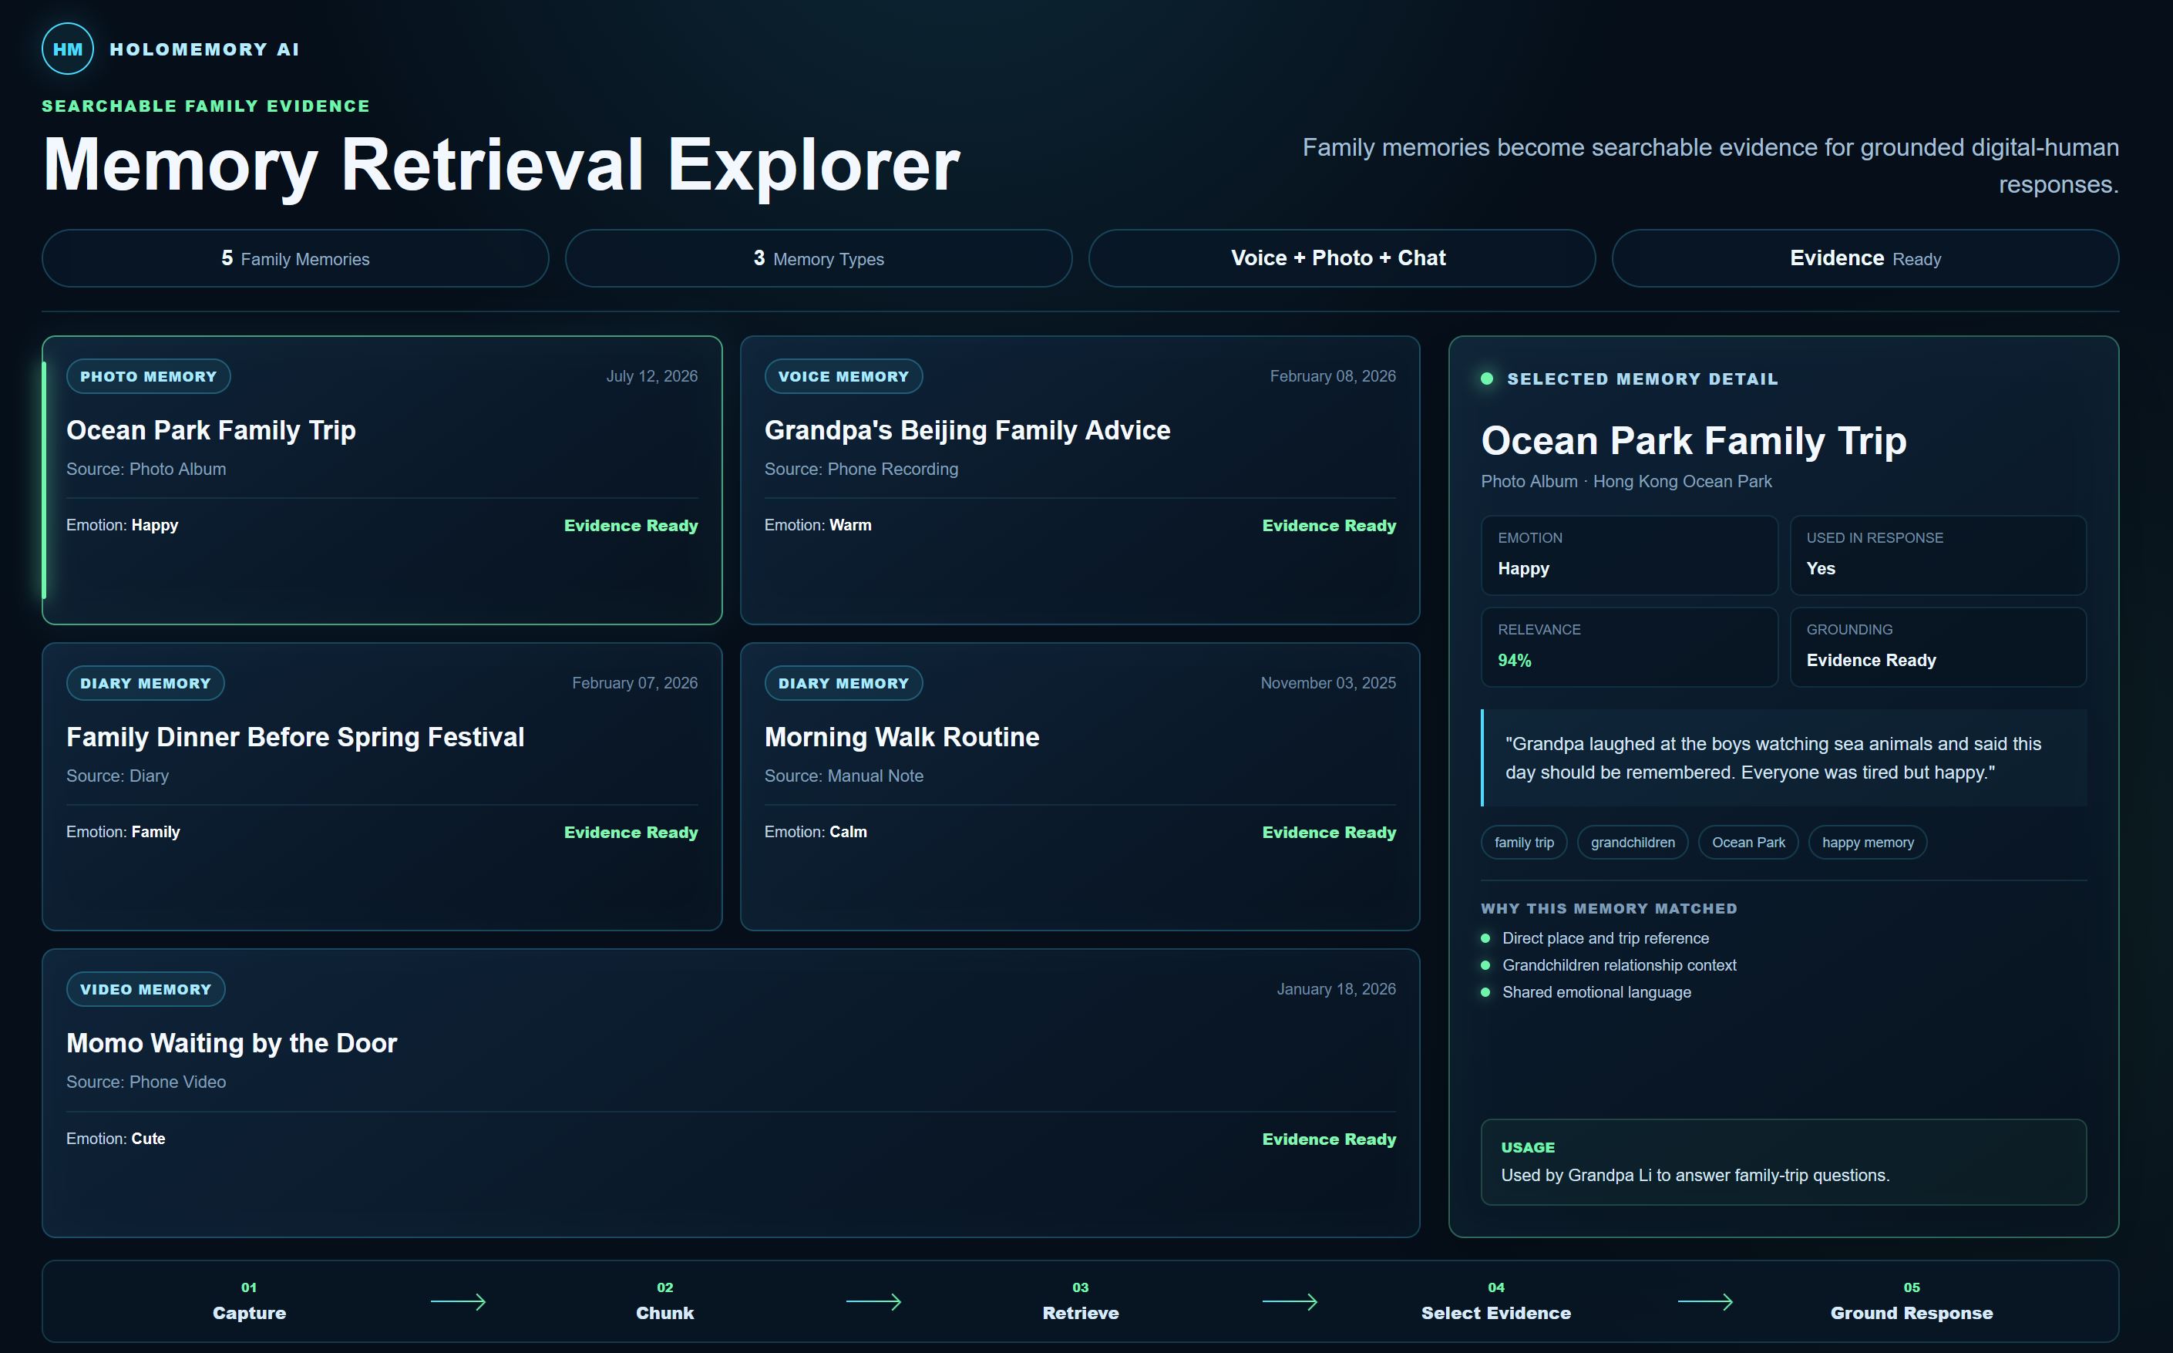Open Family Dinner Before Spring Festival card
The height and width of the screenshot is (1353, 2173).
[382, 786]
